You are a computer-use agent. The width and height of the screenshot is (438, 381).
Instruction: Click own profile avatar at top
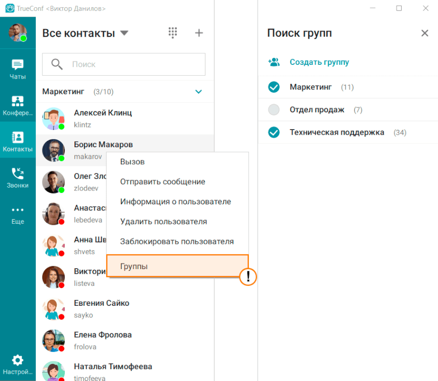tap(18, 32)
